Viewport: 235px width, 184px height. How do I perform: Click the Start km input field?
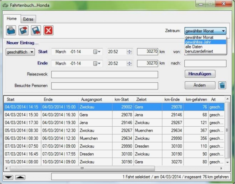click(x=148, y=52)
